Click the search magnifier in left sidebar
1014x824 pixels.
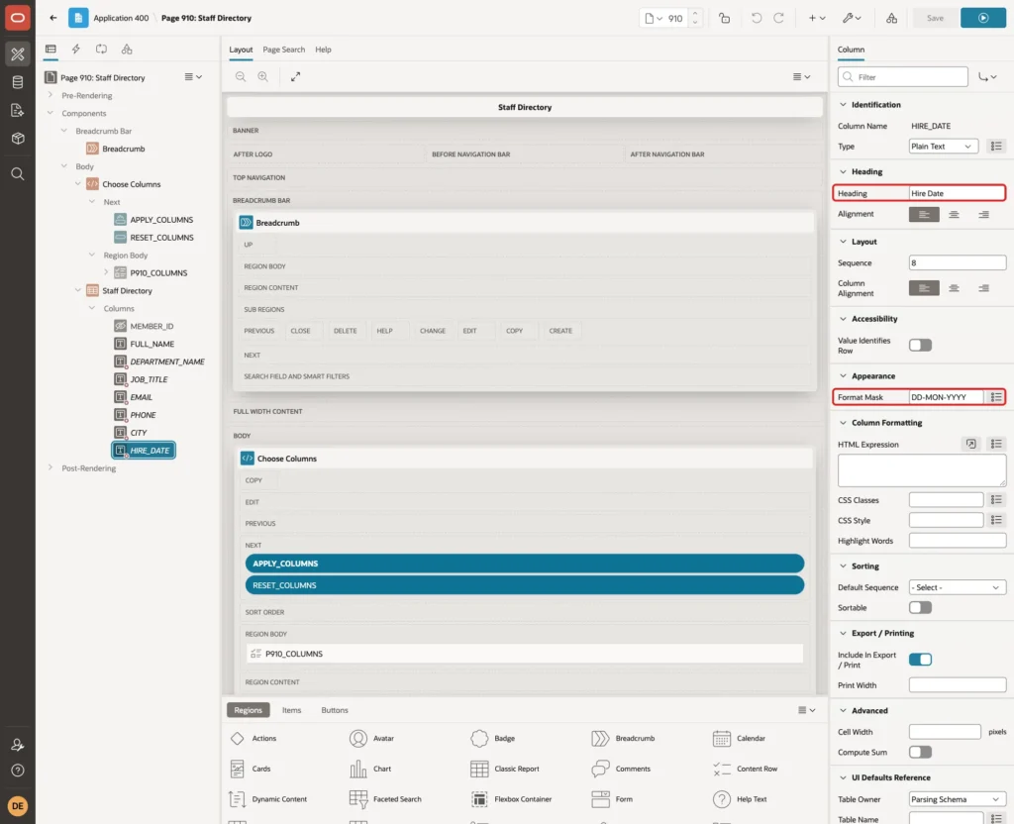pyautogui.click(x=18, y=174)
